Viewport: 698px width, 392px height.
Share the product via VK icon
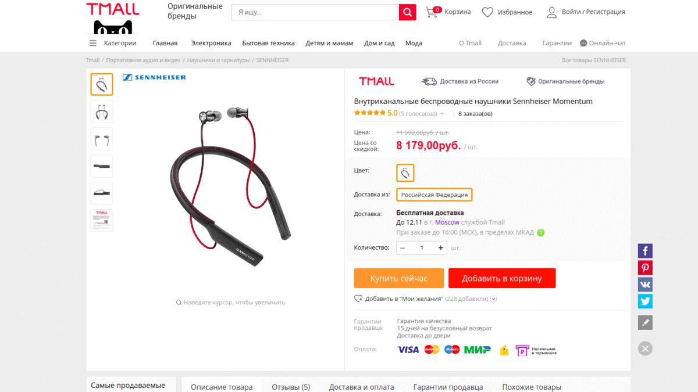[x=645, y=285]
